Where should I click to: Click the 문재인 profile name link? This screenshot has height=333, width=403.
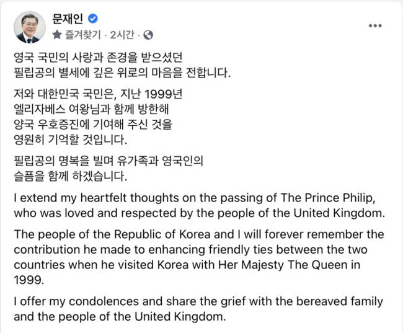pyautogui.click(x=68, y=19)
